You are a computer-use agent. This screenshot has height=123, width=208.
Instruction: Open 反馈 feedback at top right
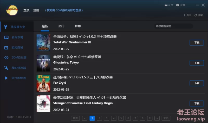pyautogui.click(x=169, y=5)
